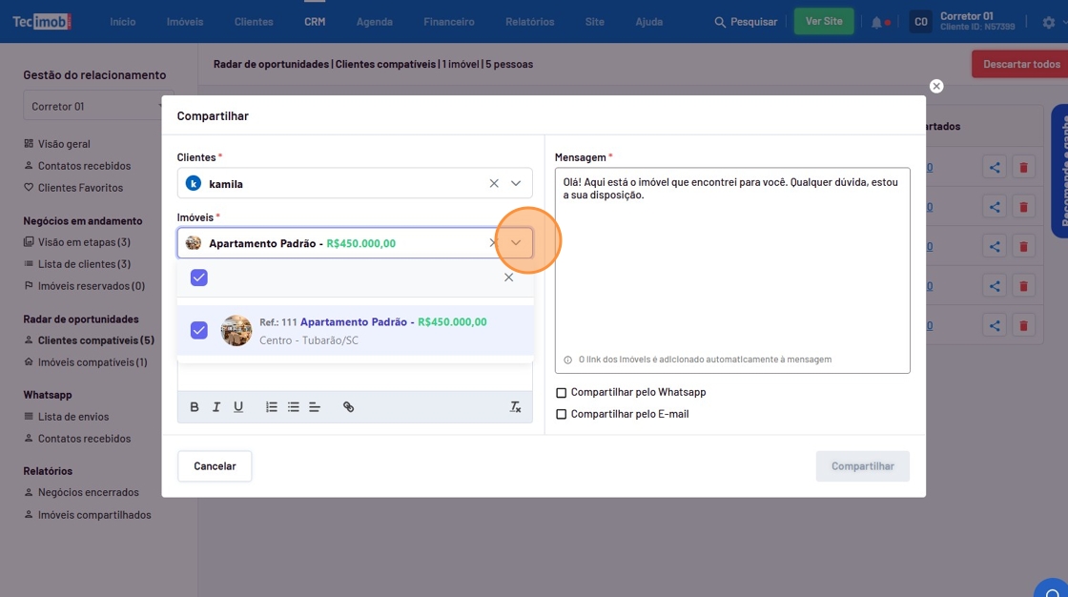The image size is (1068, 597).
Task: Insert a numbered list in editor
Action: 272,407
